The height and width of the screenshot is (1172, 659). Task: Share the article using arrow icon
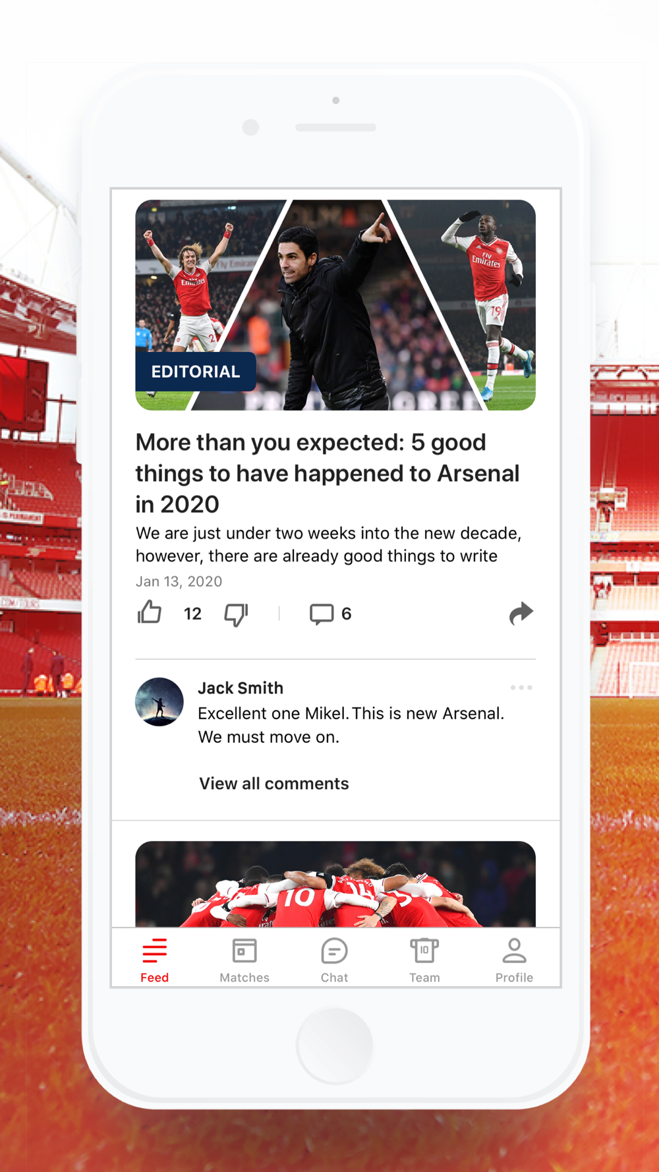pos(521,613)
